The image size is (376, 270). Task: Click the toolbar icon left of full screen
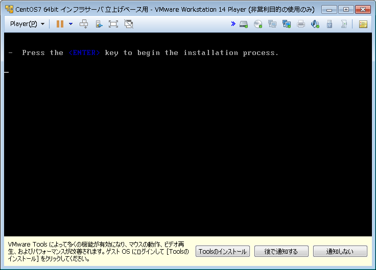click(99, 24)
